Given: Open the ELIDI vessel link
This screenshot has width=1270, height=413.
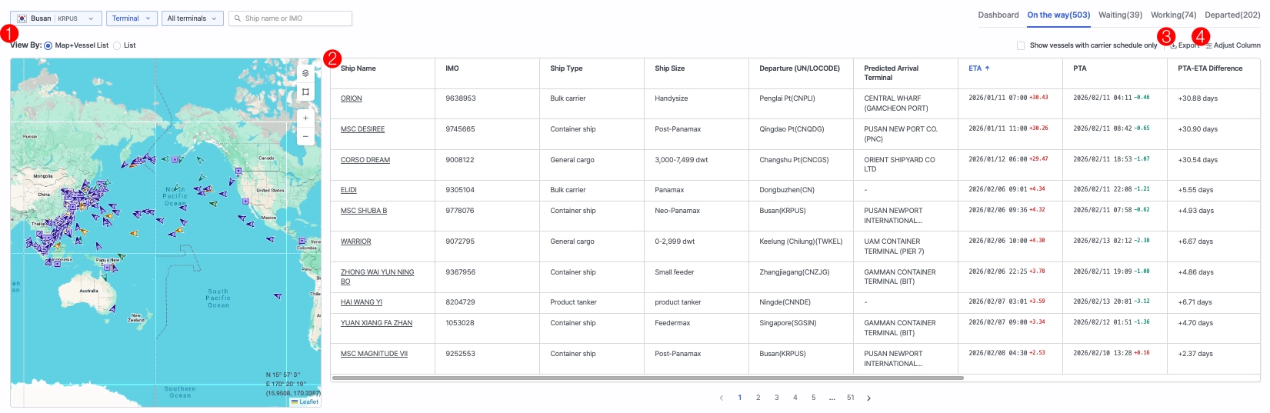Looking at the screenshot, I should [x=348, y=190].
